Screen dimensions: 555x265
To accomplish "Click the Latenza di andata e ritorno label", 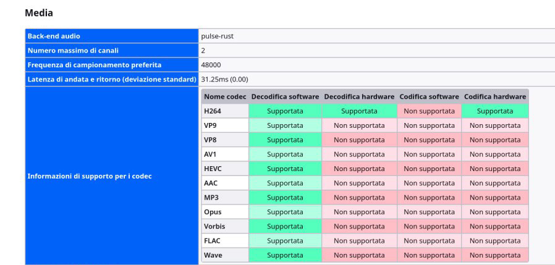I will 111,79.
